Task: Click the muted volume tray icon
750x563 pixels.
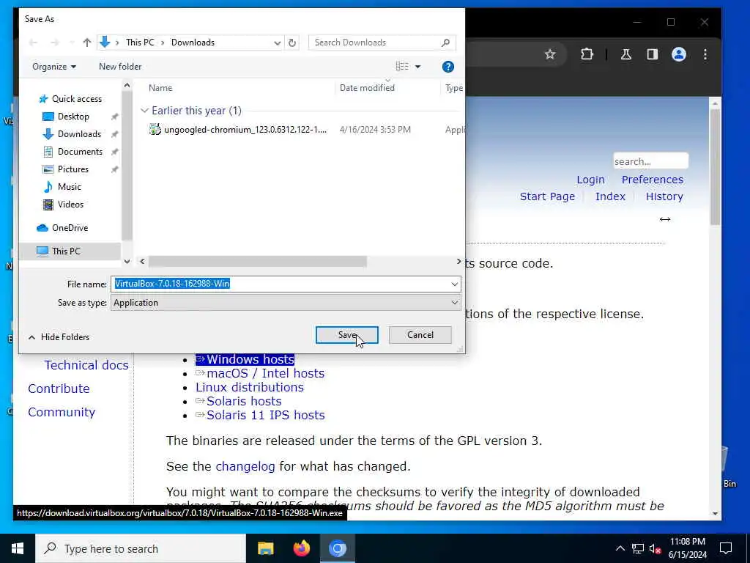Action: coord(656,549)
